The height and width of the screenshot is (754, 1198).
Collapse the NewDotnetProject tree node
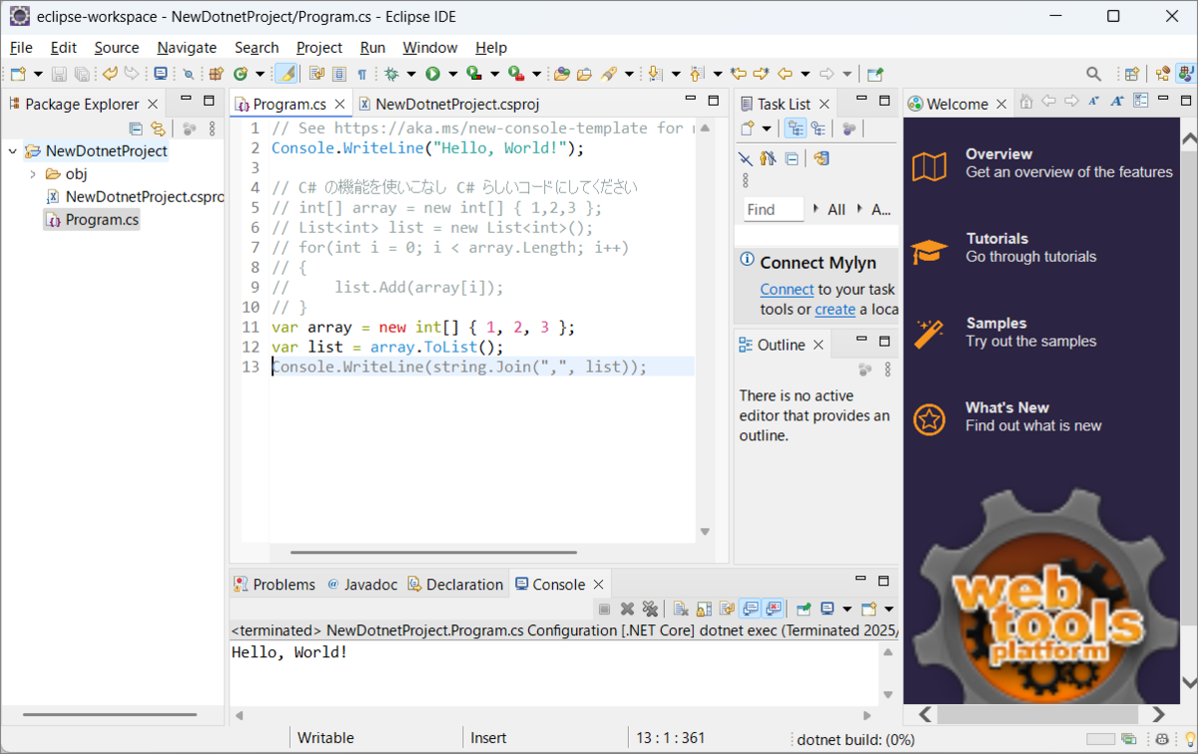(12, 151)
